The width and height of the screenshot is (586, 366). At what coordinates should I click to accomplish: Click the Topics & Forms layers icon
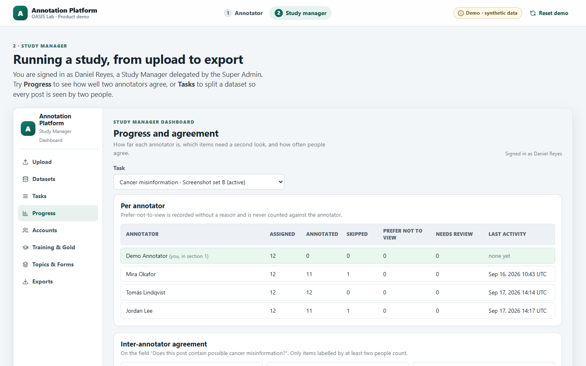click(25, 264)
